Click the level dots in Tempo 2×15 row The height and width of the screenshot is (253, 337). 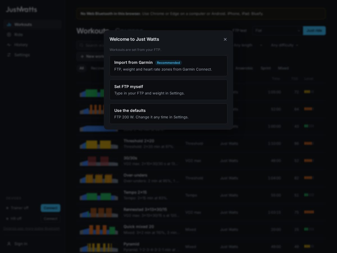pyautogui.click(x=309, y=195)
